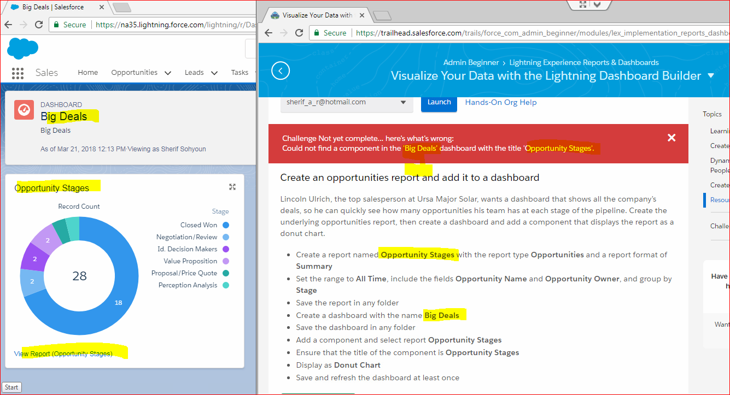This screenshot has width=730, height=395.
Task: Click the Save the report in any folder bullet
Action: coord(348,303)
